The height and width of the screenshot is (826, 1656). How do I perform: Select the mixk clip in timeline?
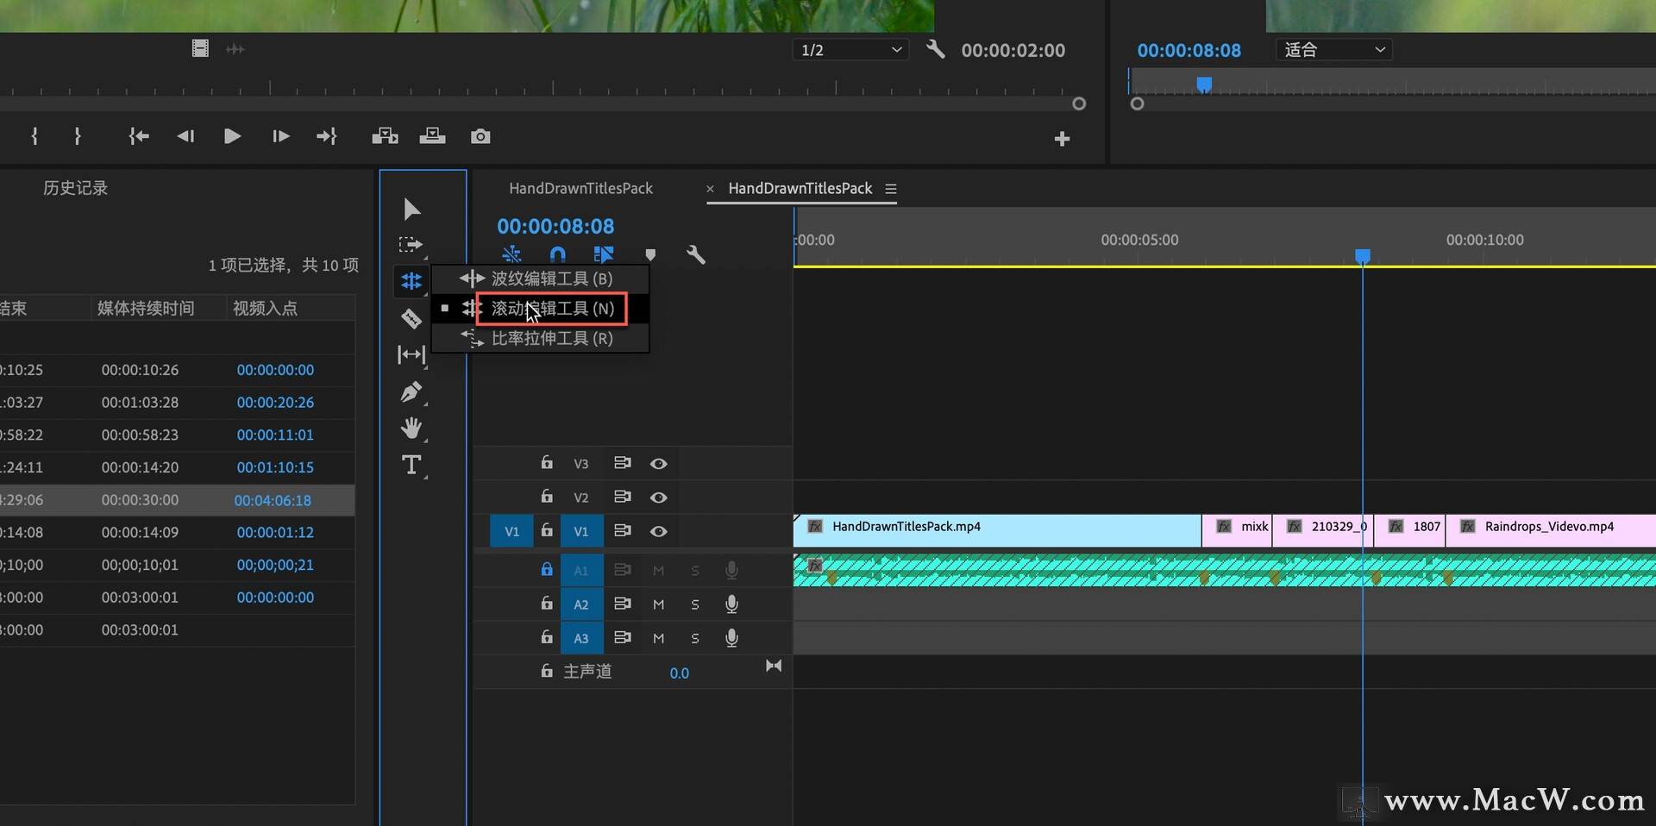[x=1238, y=530]
